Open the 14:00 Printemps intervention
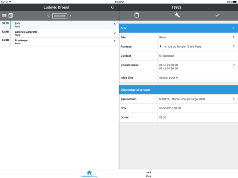This screenshot has height=178, width=238. [x=60, y=42]
